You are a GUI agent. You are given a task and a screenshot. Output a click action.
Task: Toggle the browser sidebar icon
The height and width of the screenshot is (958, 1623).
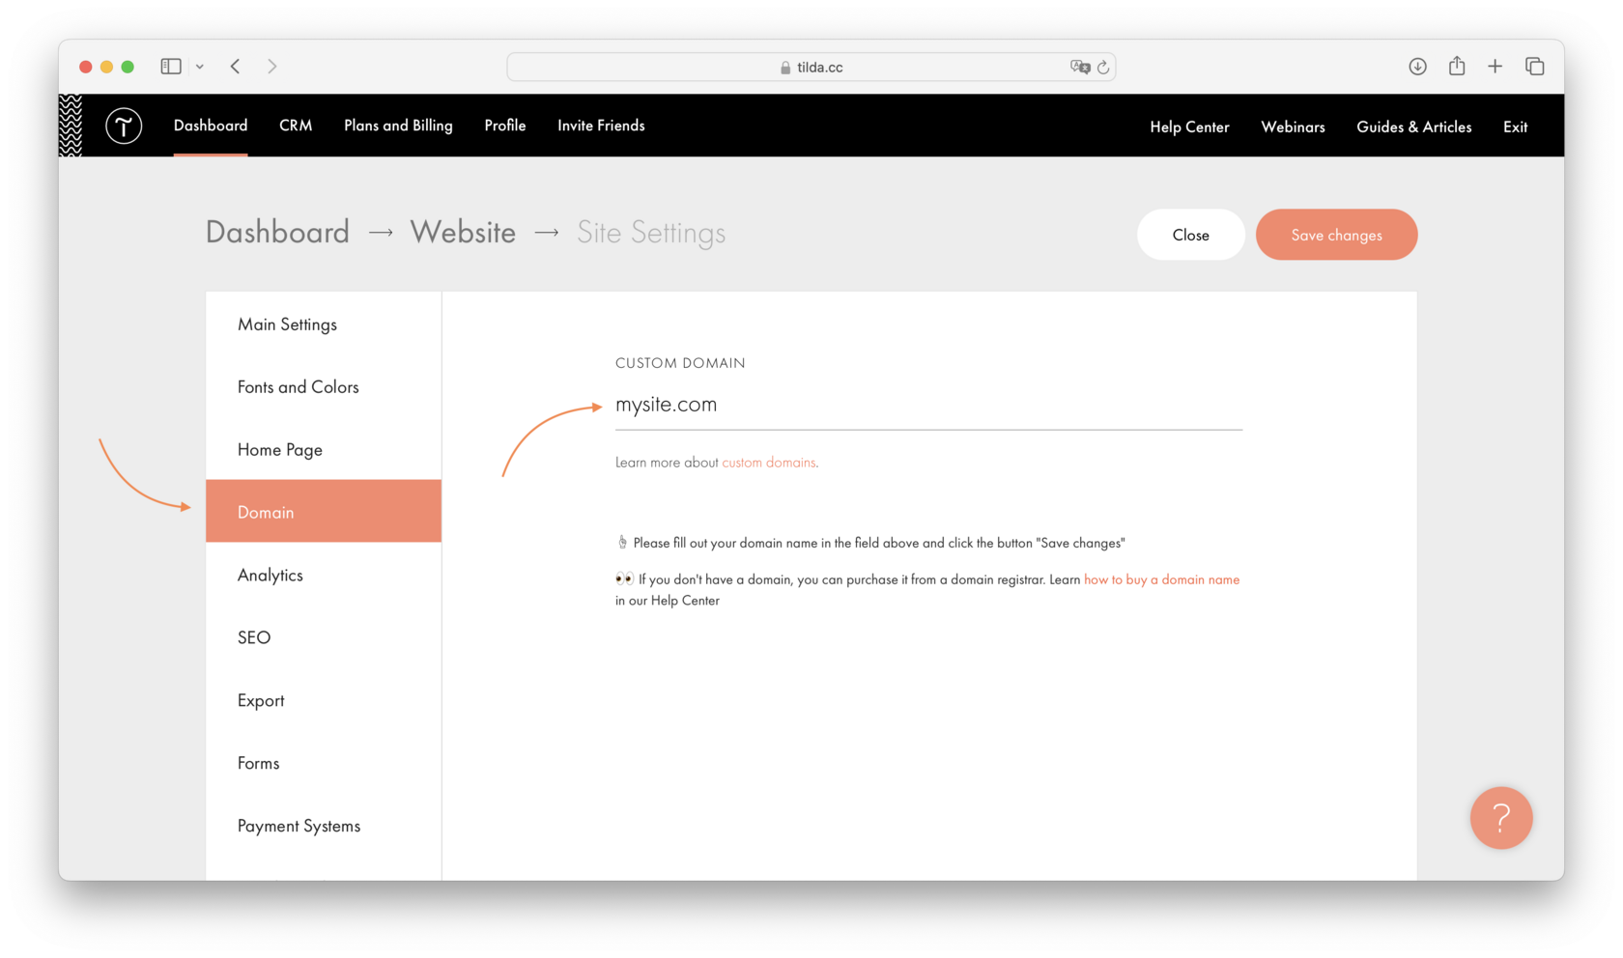click(170, 66)
